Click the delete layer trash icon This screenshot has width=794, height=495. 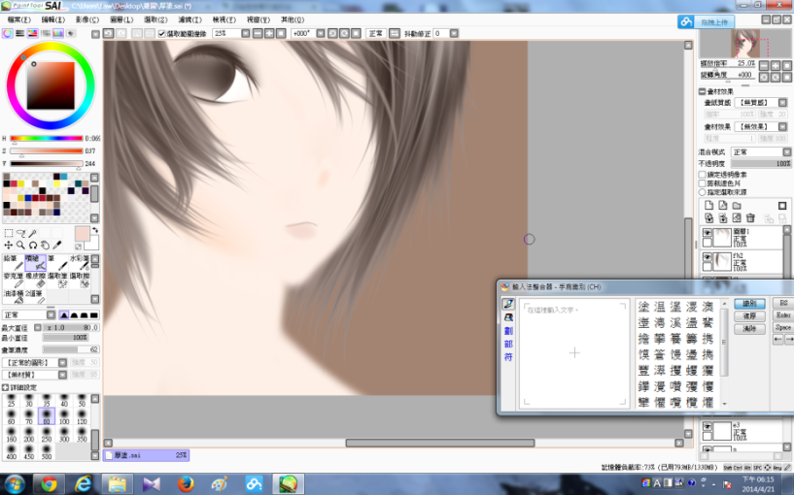[751, 217]
